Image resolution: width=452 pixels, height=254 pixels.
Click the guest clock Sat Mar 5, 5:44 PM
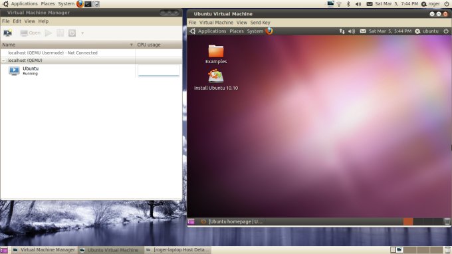(390, 31)
